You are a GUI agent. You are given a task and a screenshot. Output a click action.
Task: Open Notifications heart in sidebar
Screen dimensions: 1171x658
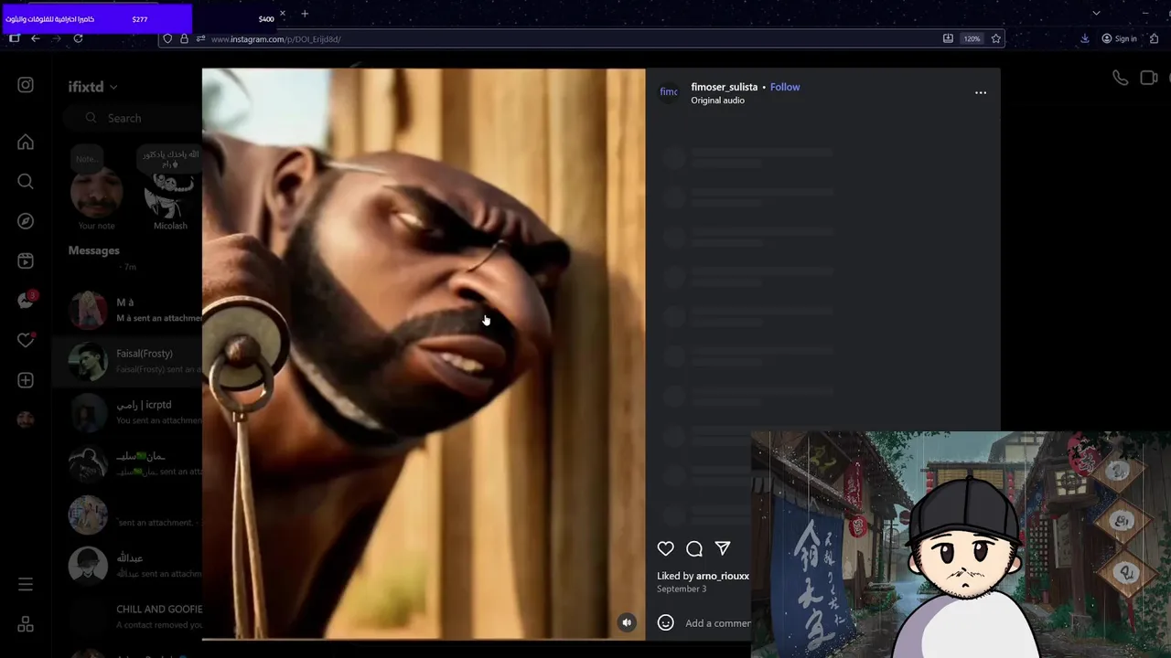26,340
